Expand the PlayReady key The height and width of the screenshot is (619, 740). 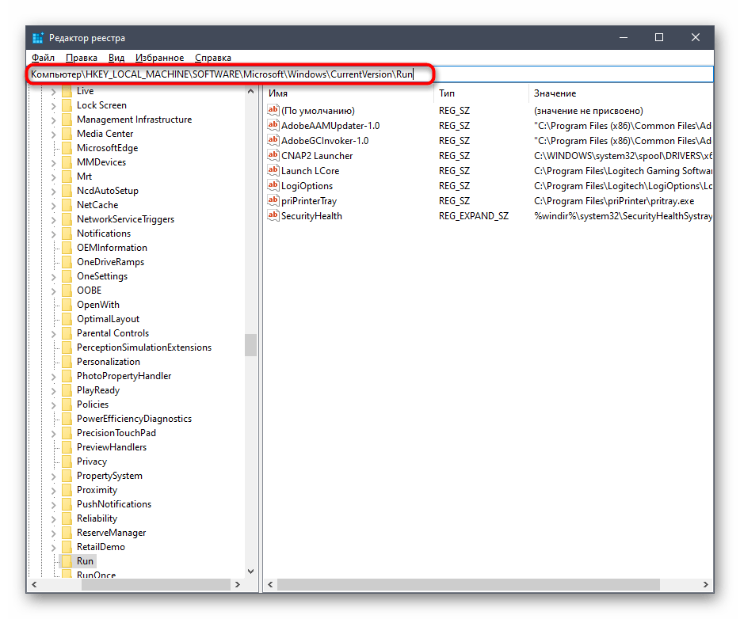point(53,391)
